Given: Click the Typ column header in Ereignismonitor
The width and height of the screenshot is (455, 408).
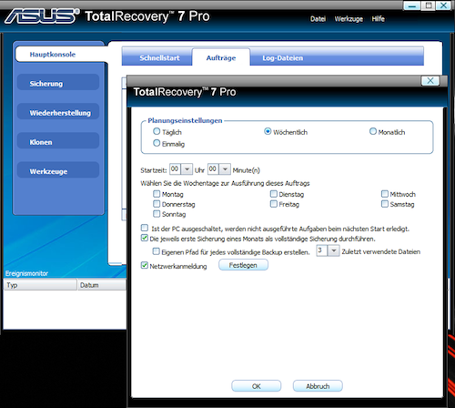Looking at the screenshot, I should point(40,285).
